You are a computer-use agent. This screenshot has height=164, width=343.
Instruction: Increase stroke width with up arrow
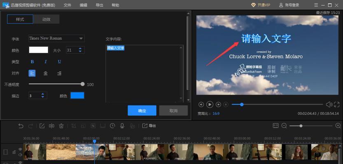43,94
